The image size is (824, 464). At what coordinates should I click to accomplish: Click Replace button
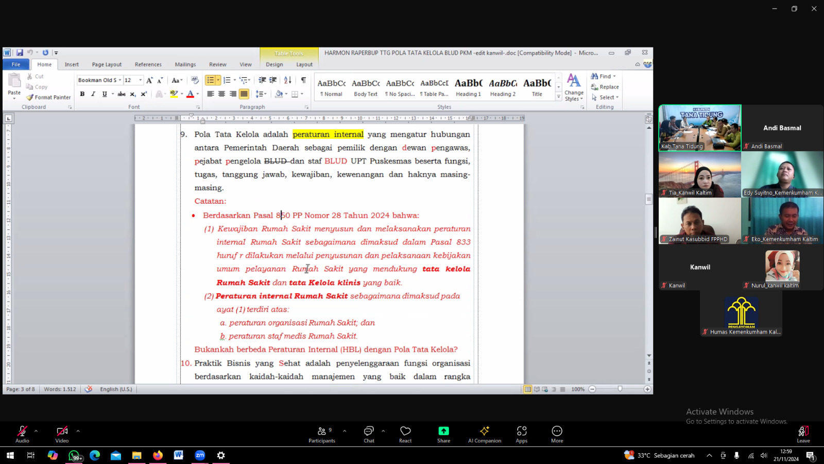coord(605,87)
